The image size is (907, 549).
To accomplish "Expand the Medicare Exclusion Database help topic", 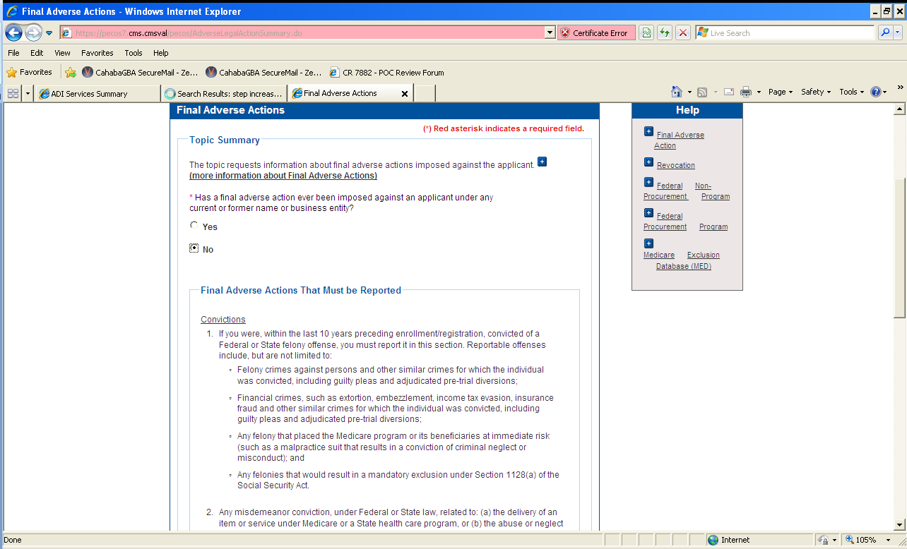I will 648,243.
